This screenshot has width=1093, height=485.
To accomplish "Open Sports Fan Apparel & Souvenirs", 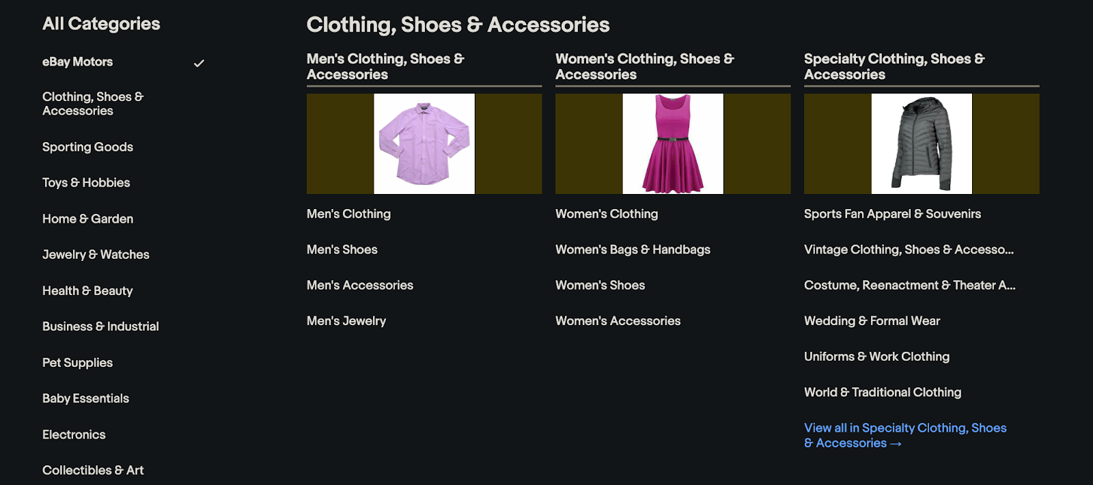I will click(x=892, y=214).
